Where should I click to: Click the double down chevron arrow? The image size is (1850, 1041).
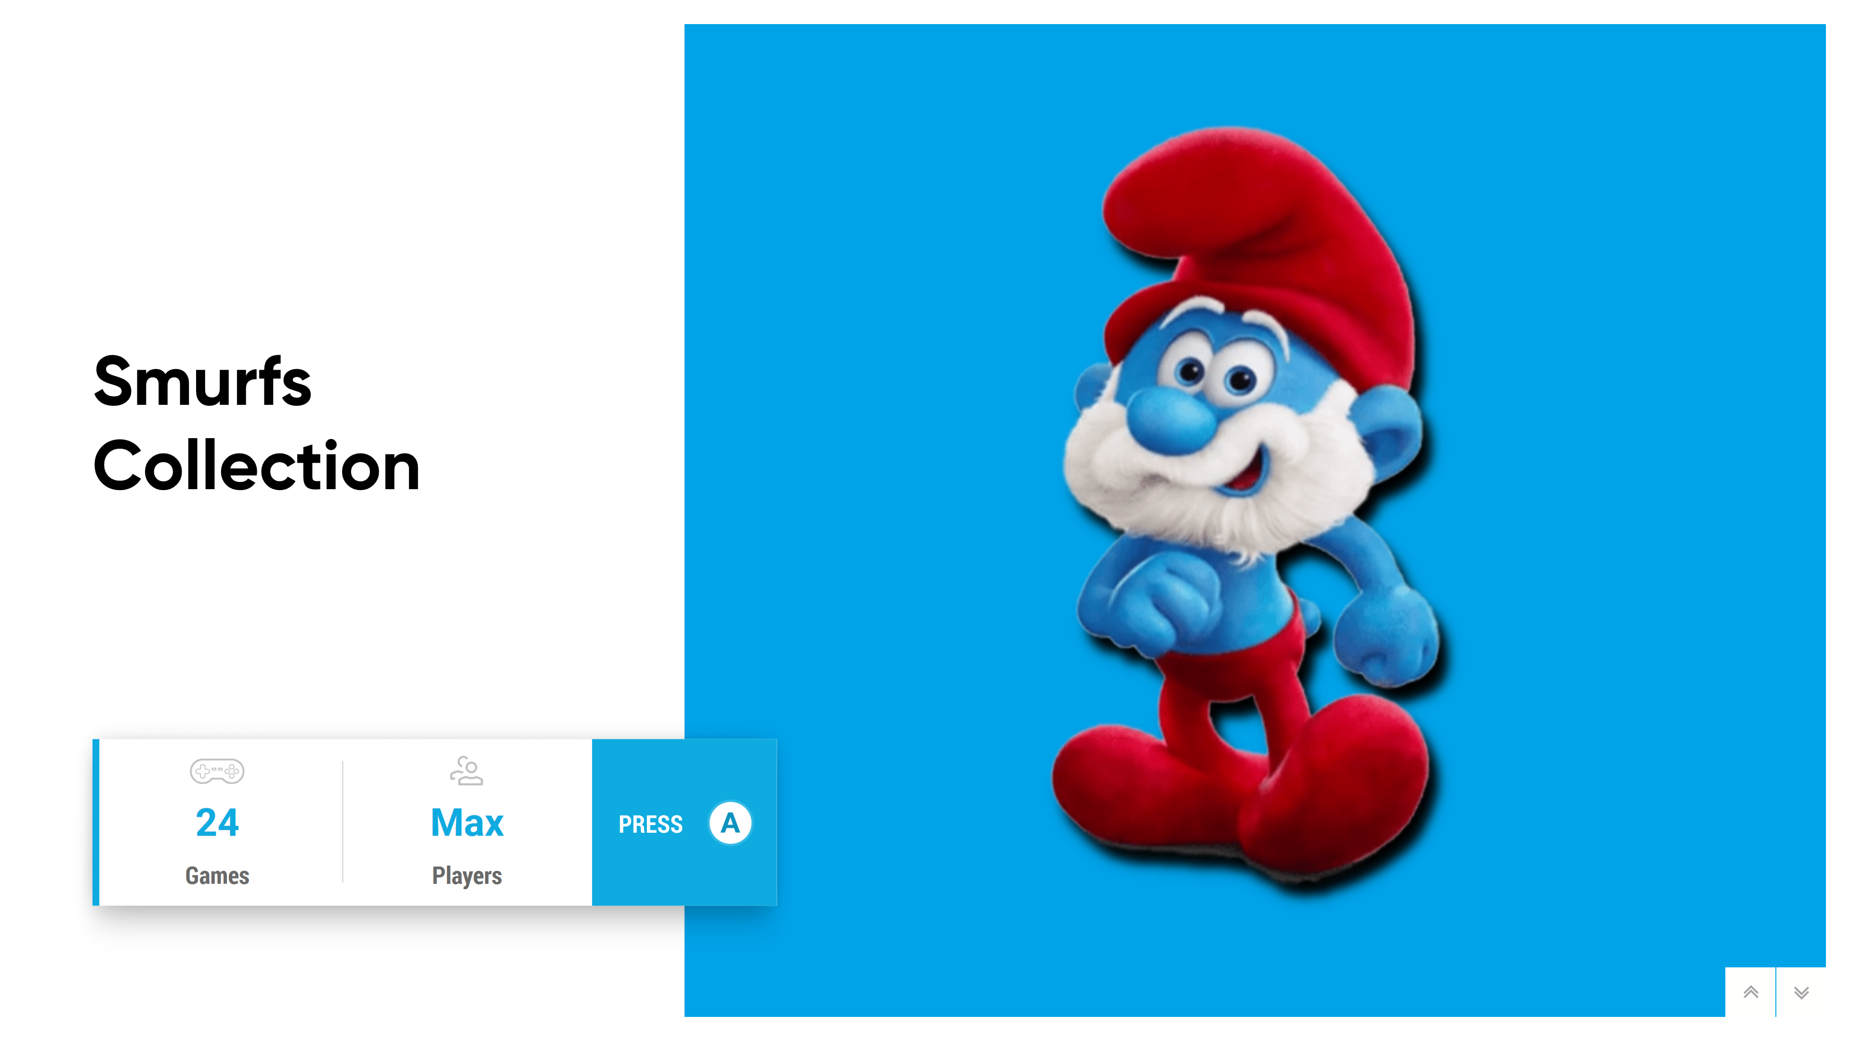1801,992
